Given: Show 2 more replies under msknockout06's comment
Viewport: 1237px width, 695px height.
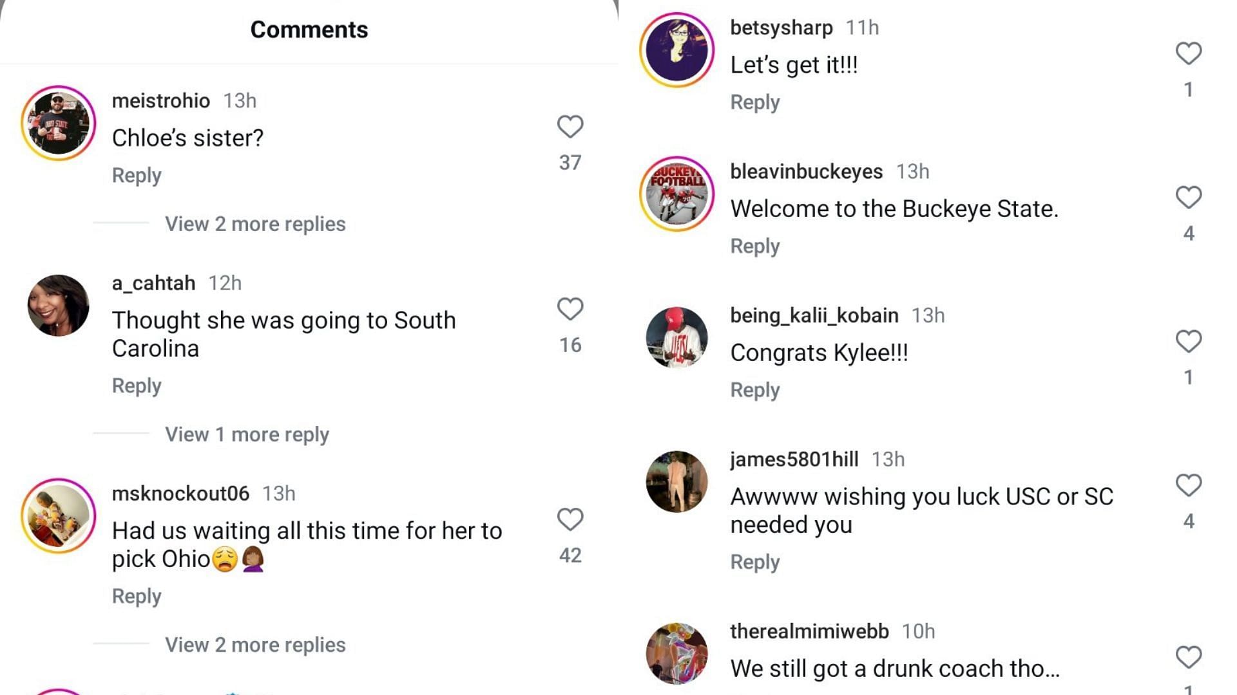Looking at the screenshot, I should [x=255, y=645].
